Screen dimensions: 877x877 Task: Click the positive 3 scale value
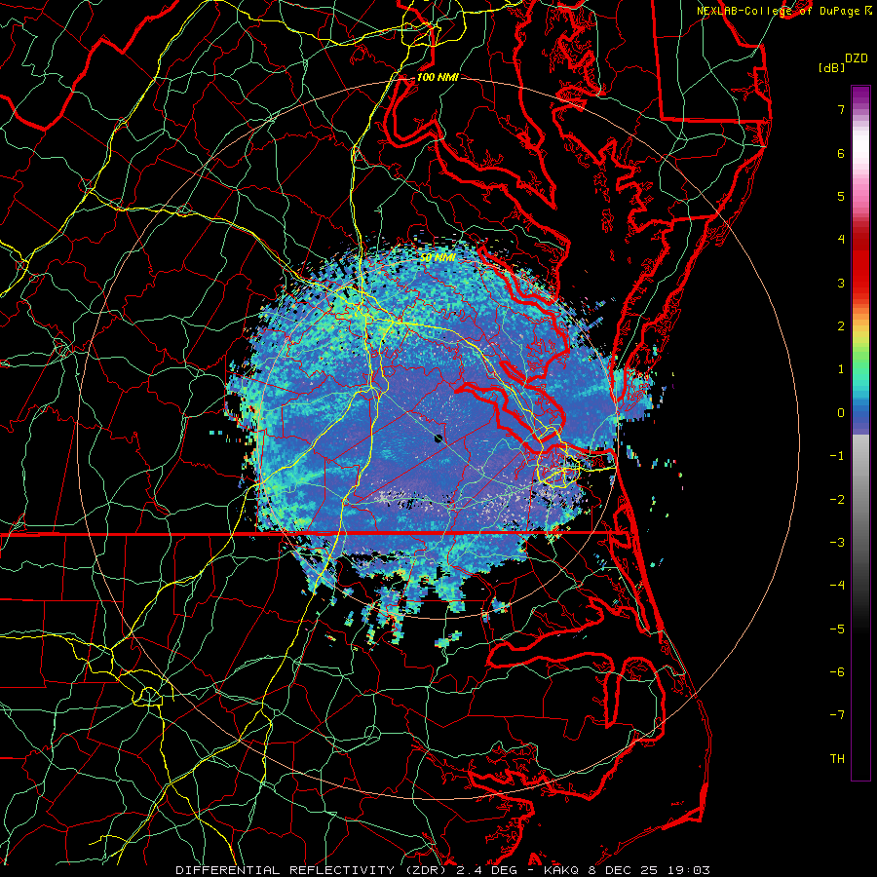tap(841, 283)
